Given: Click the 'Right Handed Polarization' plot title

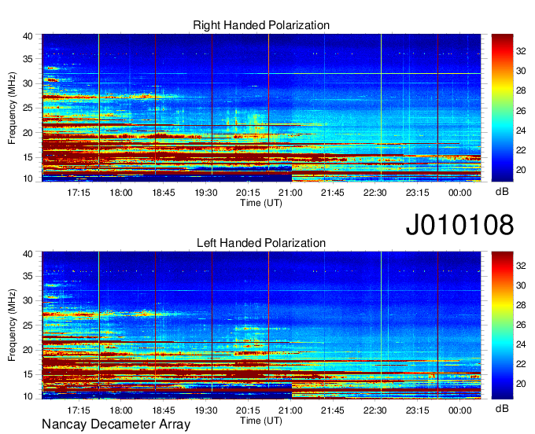Looking at the screenshot, I should [261, 25].
